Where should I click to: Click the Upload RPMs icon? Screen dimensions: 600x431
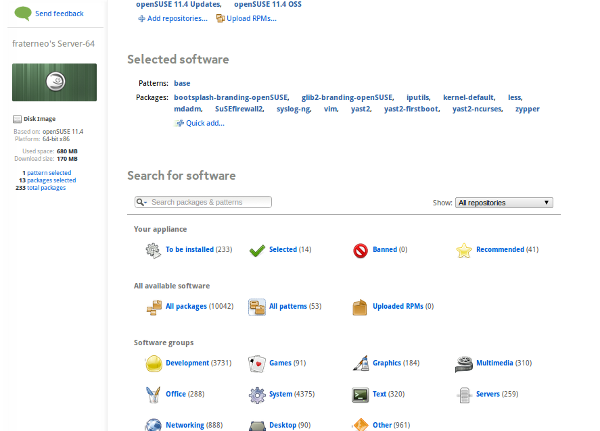tap(221, 18)
